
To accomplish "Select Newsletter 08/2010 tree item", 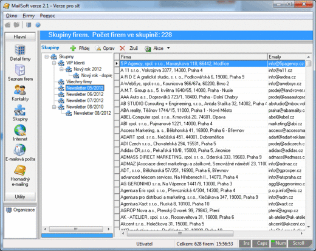I will point(85,107).
